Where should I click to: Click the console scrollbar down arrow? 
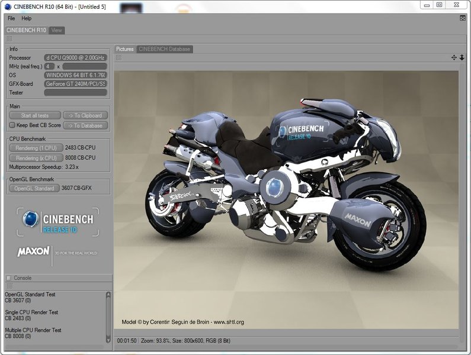108,340
